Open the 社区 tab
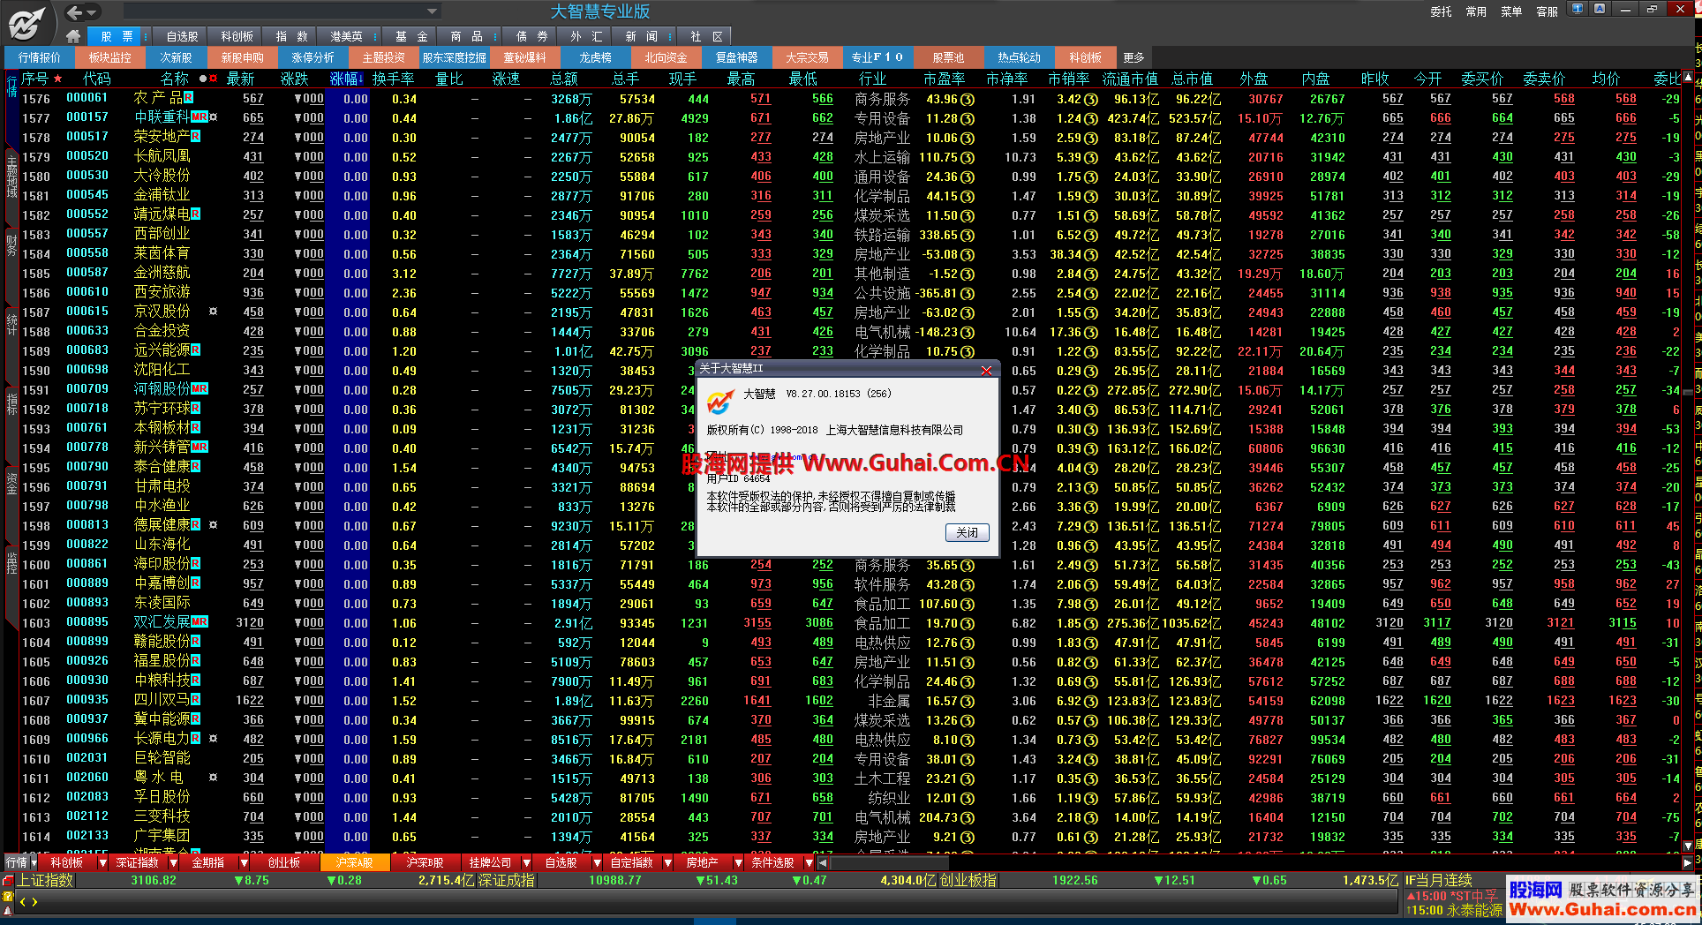The height and width of the screenshot is (925, 1702). coord(706,36)
